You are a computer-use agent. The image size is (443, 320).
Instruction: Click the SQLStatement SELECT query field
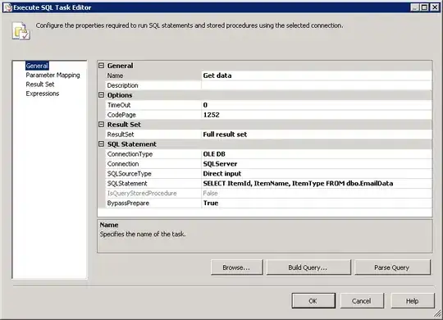317,184
